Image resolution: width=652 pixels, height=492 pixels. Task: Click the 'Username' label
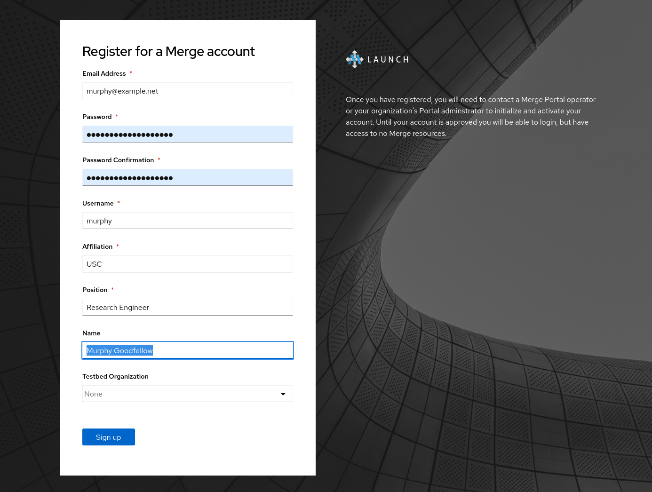98,203
